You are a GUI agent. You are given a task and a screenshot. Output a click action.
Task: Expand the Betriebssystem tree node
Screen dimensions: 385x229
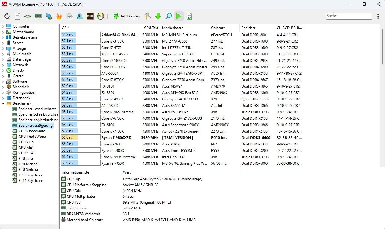3,37
